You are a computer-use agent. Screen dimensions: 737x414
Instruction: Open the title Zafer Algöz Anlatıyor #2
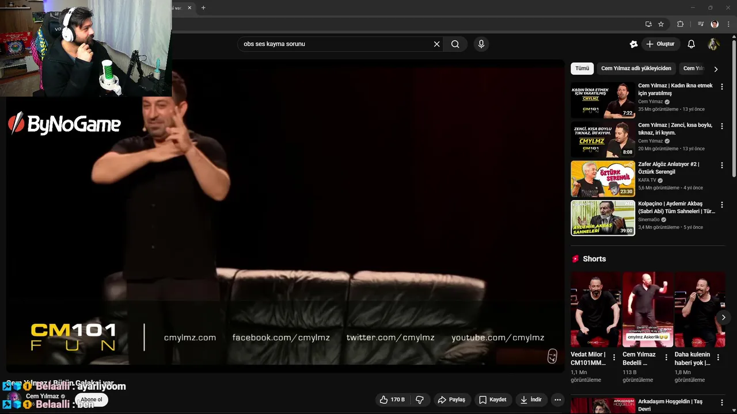tap(668, 168)
